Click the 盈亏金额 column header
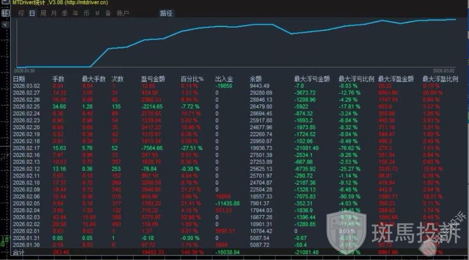The height and width of the screenshot is (260, 469). point(153,79)
